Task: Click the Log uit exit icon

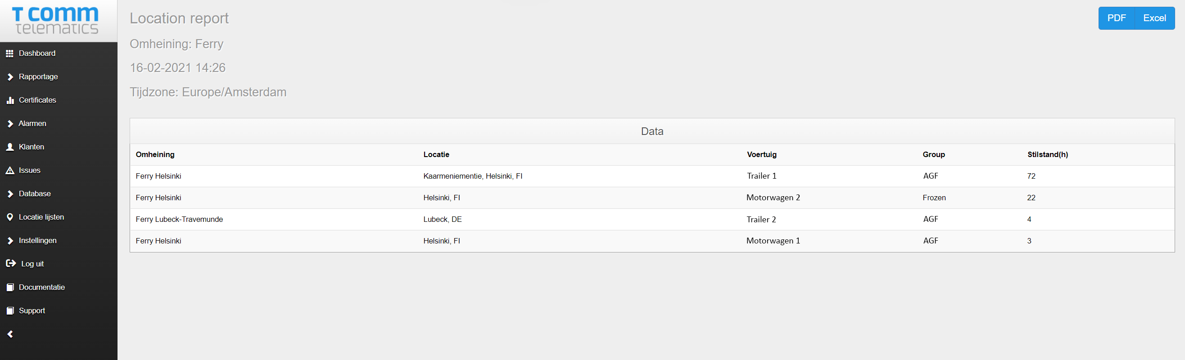Action: [x=11, y=263]
